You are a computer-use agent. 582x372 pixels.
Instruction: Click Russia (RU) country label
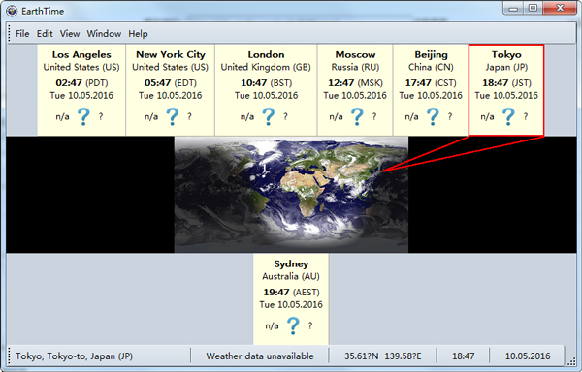pos(355,68)
